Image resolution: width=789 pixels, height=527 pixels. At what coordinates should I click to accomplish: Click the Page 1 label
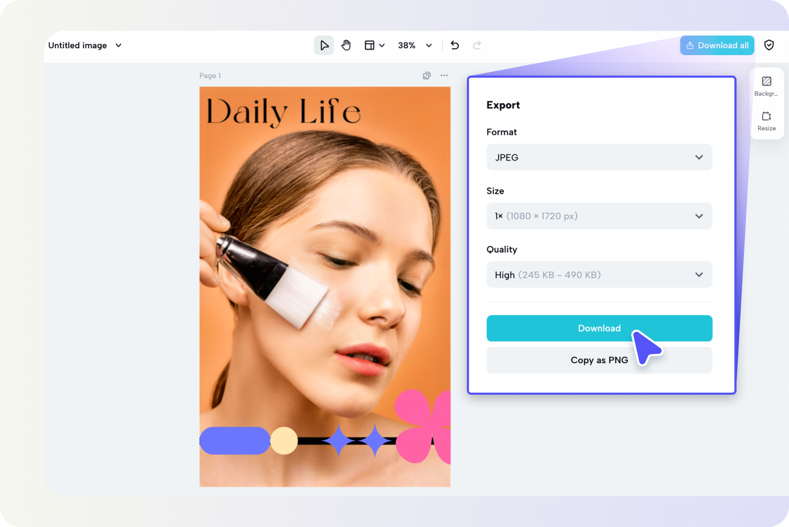click(210, 76)
